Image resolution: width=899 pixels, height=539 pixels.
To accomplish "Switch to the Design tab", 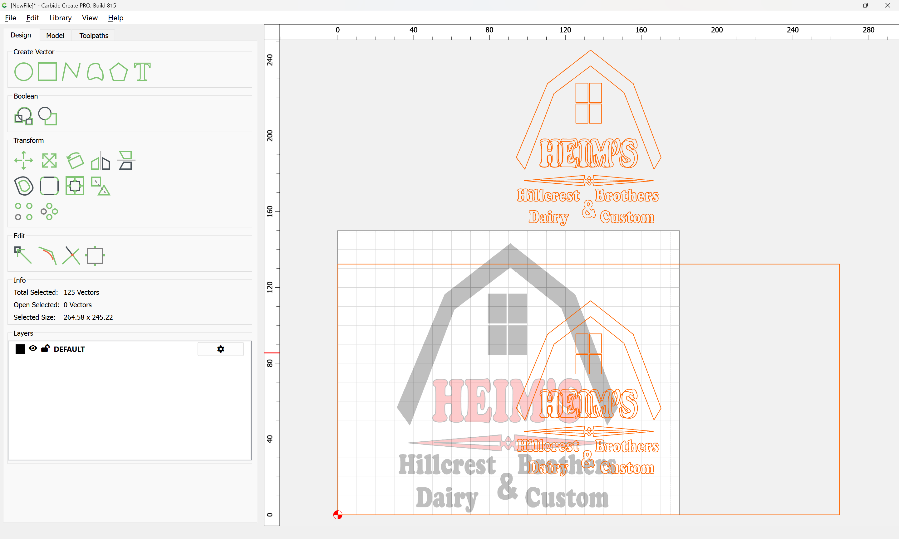I will (x=21, y=35).
